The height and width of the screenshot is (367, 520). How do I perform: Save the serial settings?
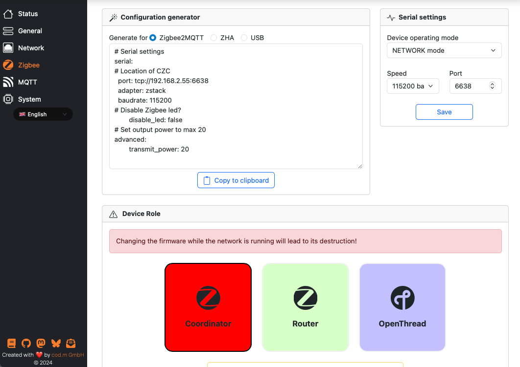[444, 112]
